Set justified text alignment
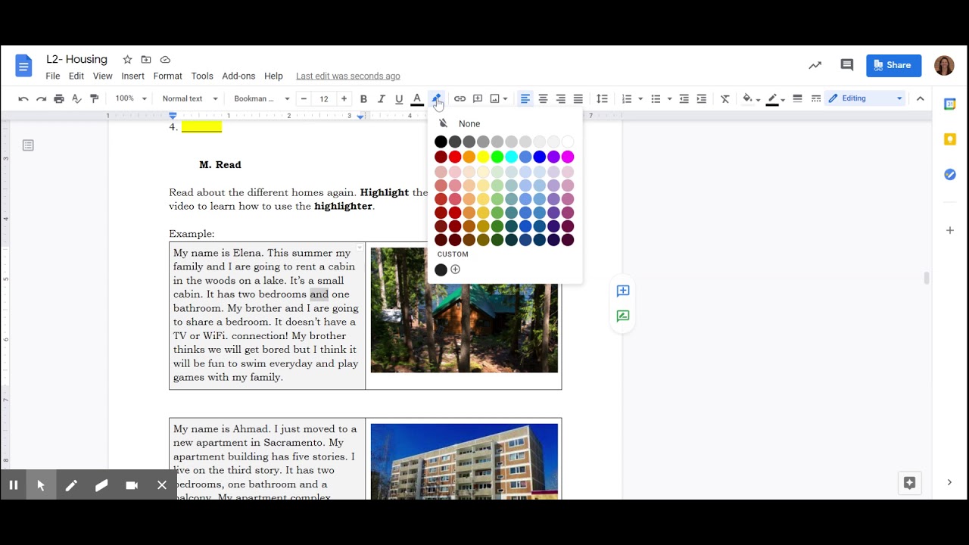 point(578,98)
